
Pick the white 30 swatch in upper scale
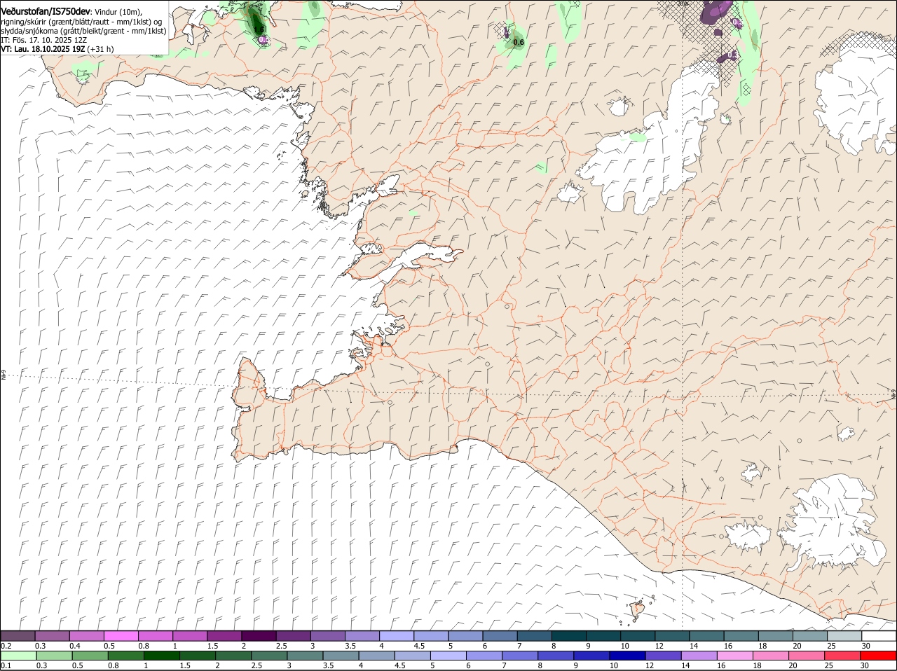(x=879, y=636)
